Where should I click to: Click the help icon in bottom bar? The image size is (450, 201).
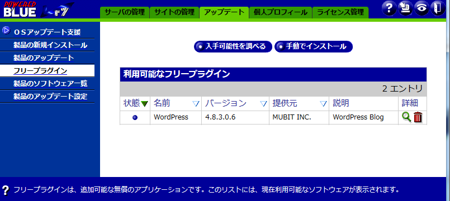point(6,190)
